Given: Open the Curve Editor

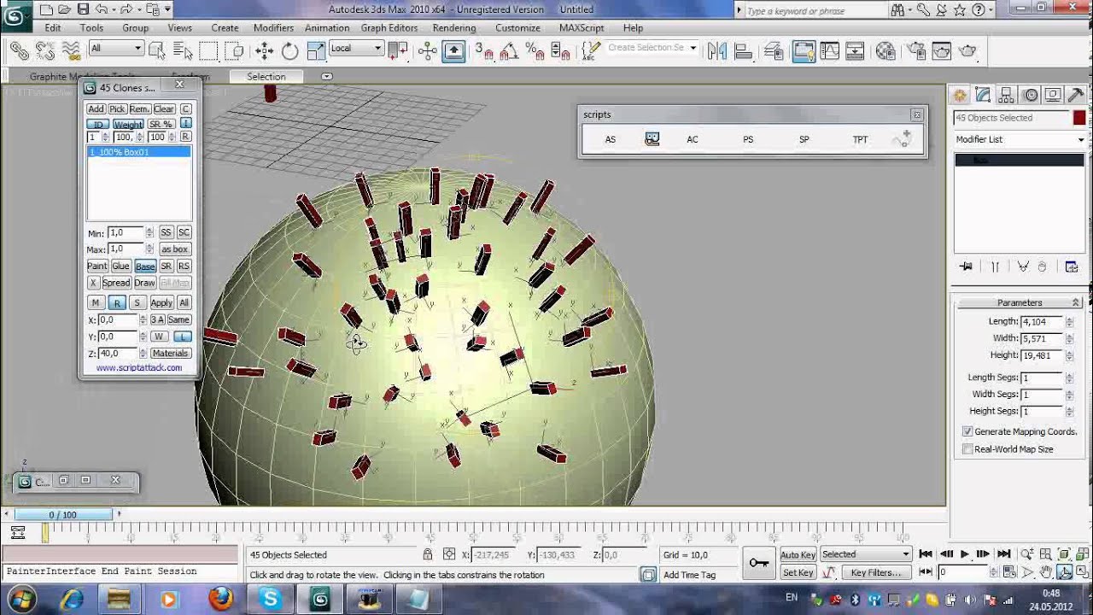Looking at the screenshot, I should (829, 51).
